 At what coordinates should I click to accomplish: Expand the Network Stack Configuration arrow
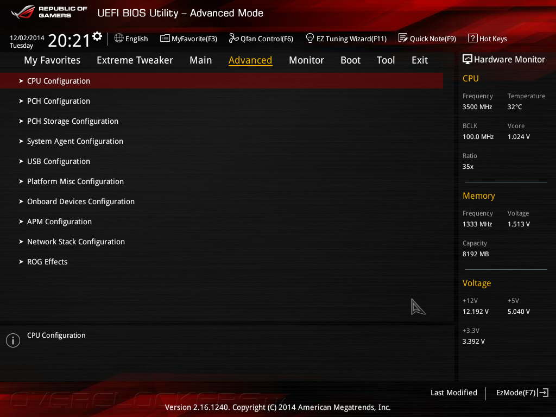tap(21, 242)
